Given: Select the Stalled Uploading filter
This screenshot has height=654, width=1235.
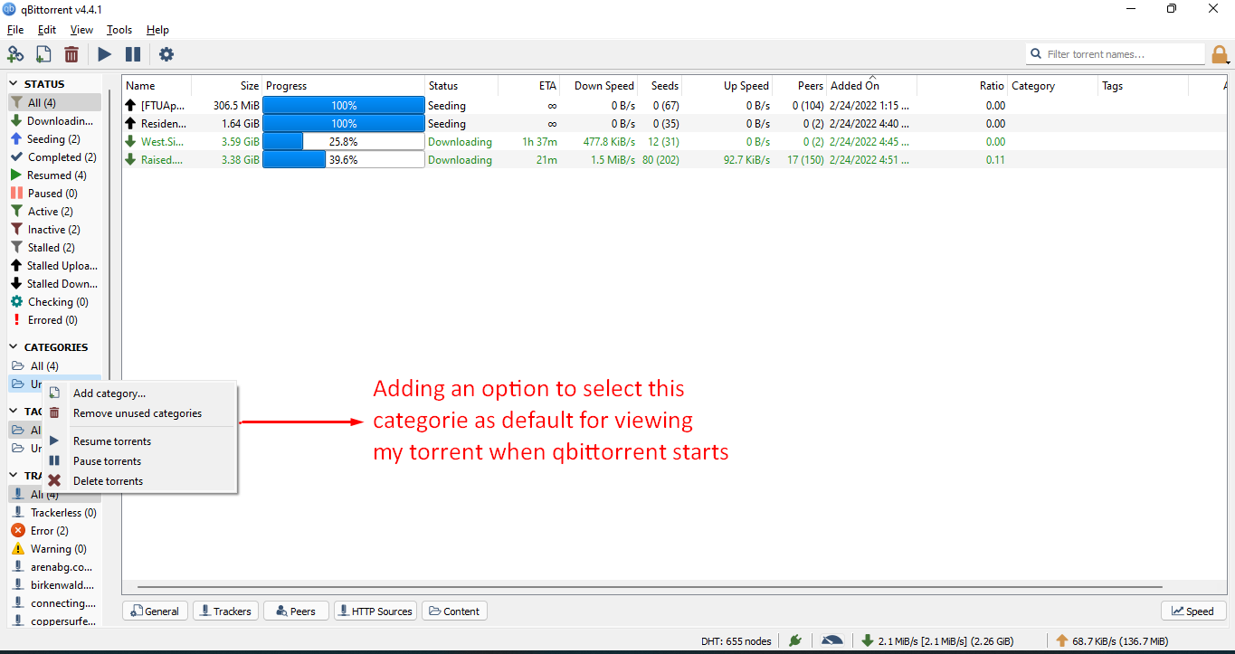Looking at the screenshot, I should pos(54,266).
